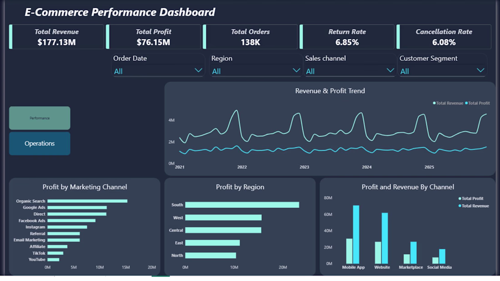Screen dimensions: 500x281
Task: Select the Facebook Ads bar
Action: [71, 221]
